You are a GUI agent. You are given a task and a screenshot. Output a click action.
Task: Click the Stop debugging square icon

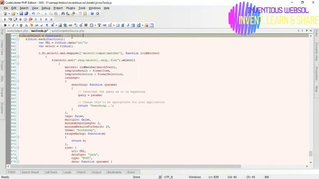click(20, 19)
